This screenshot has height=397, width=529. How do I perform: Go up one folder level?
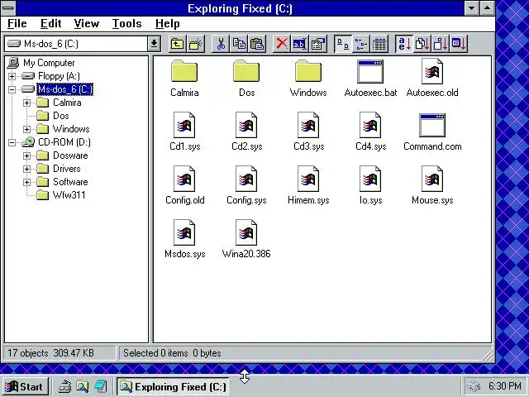(178, 44)
